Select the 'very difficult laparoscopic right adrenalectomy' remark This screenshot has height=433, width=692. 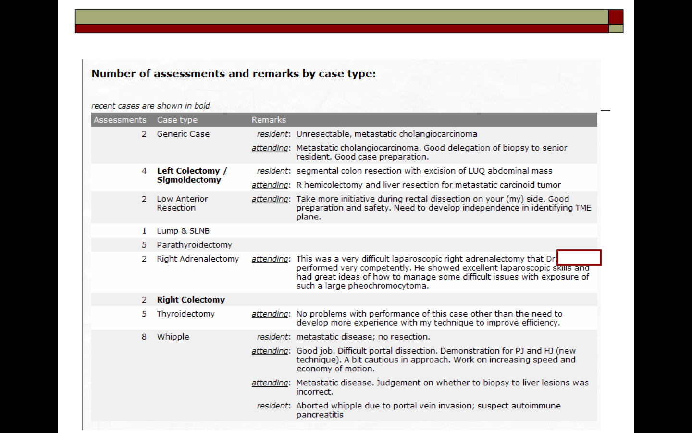tap(443, 272)
